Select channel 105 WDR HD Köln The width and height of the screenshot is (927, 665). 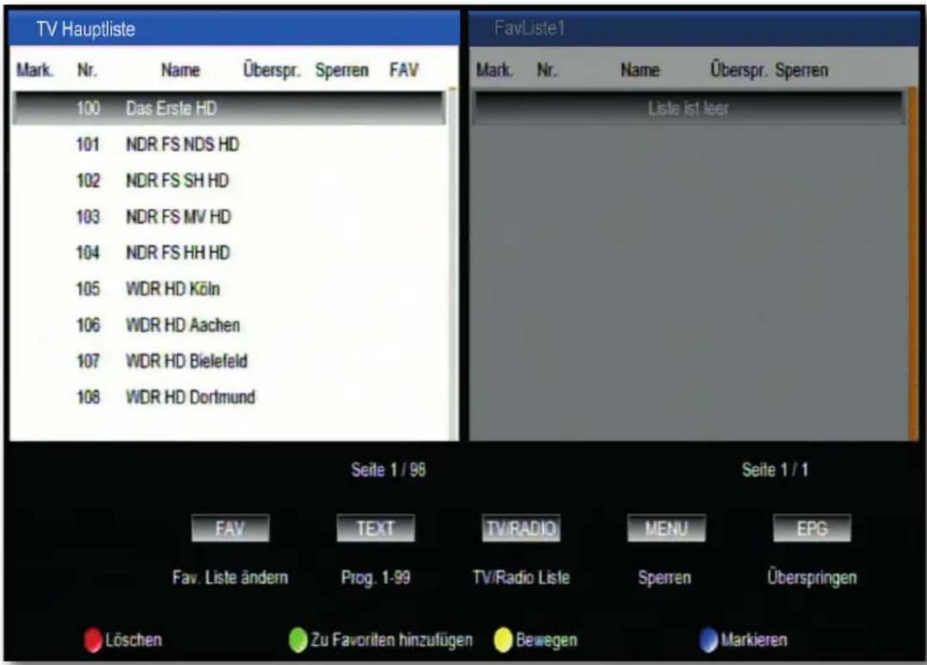point(229,289)
